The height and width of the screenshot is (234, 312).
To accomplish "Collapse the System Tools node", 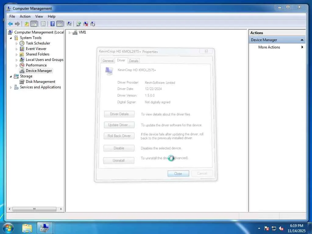I will pos(11,38).
